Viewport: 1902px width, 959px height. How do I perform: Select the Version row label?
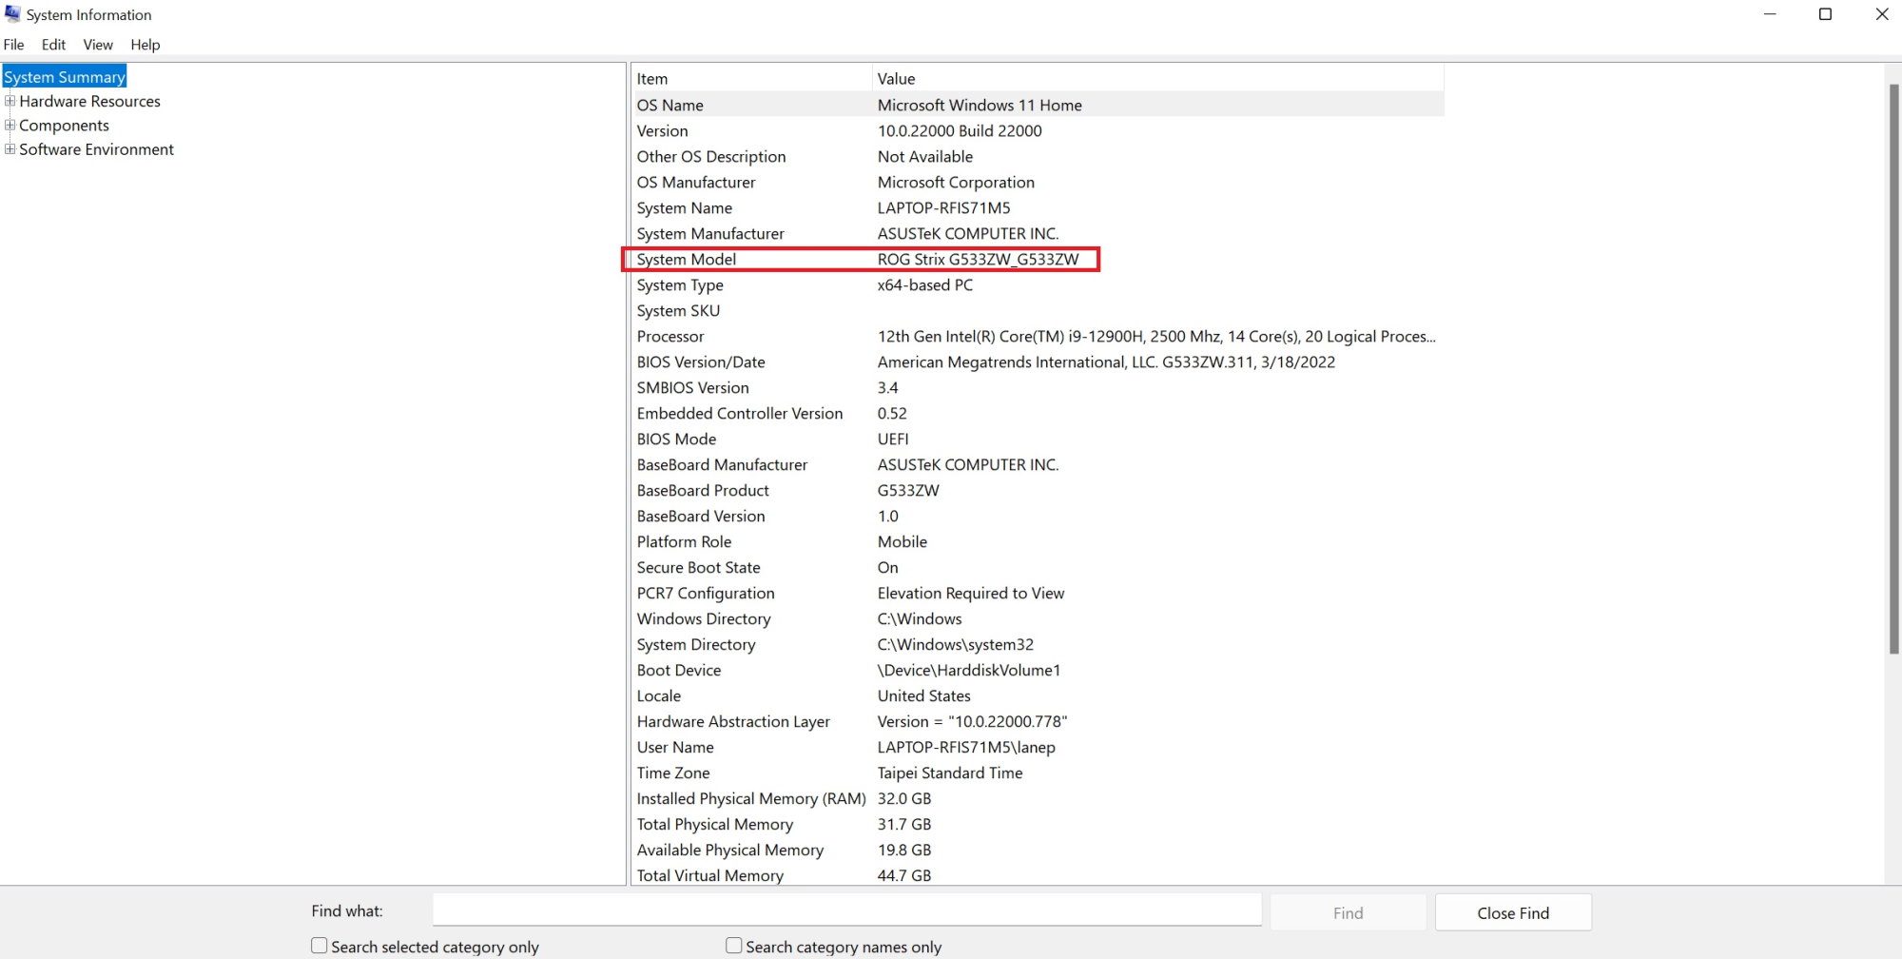coord(662,131)
